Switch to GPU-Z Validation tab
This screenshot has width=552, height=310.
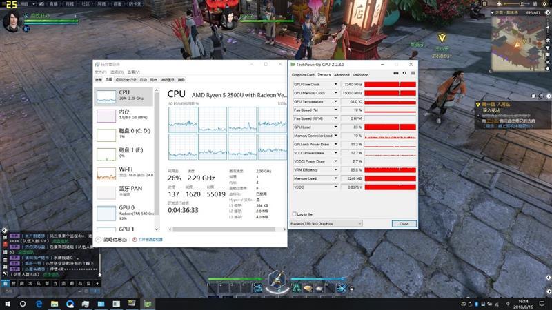360,75
